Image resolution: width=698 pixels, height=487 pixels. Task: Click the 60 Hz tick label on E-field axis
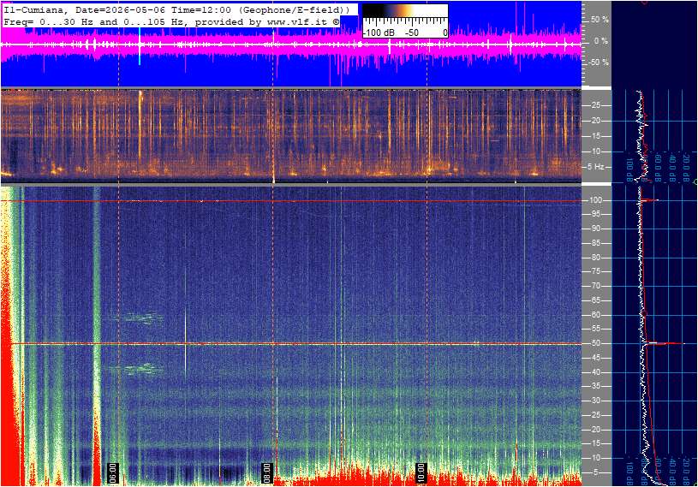pos(595,315)
